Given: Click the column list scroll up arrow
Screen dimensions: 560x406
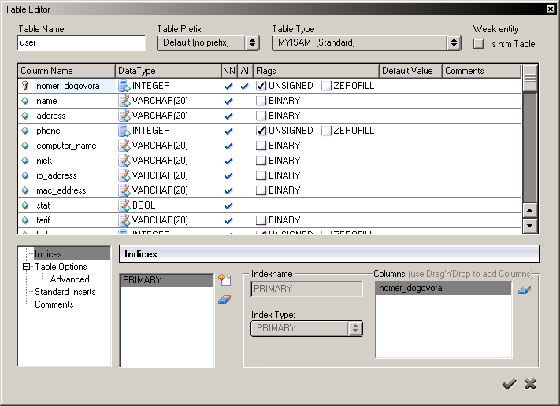Looking at the screenshot, I should click(529, 210).
